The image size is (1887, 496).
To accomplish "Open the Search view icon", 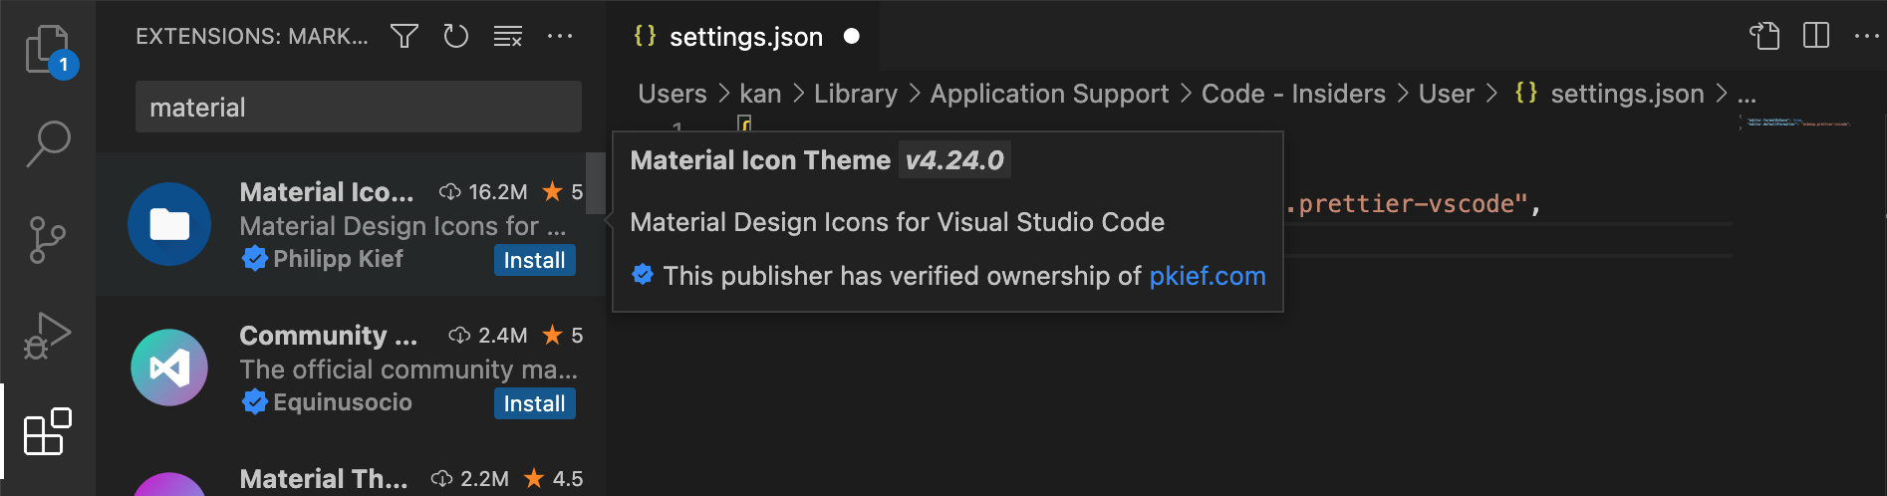I will (48, 143).
